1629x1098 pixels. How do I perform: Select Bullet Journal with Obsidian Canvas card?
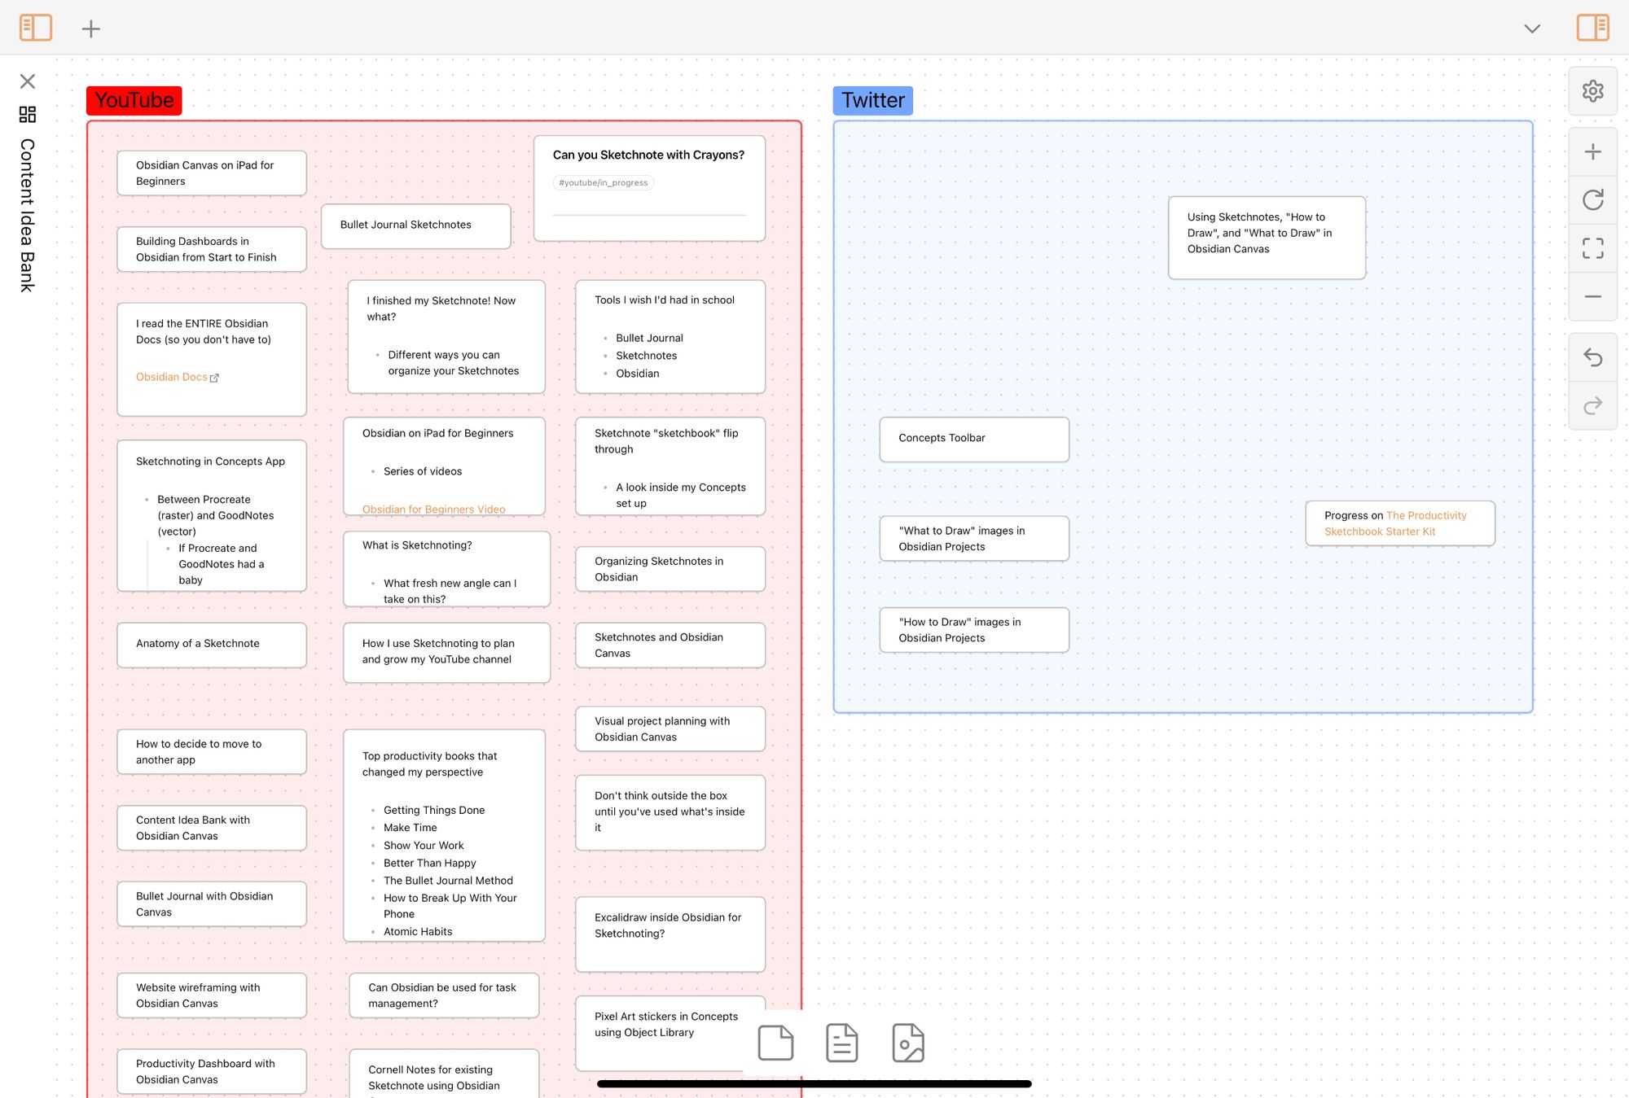[x=212, y=904]
